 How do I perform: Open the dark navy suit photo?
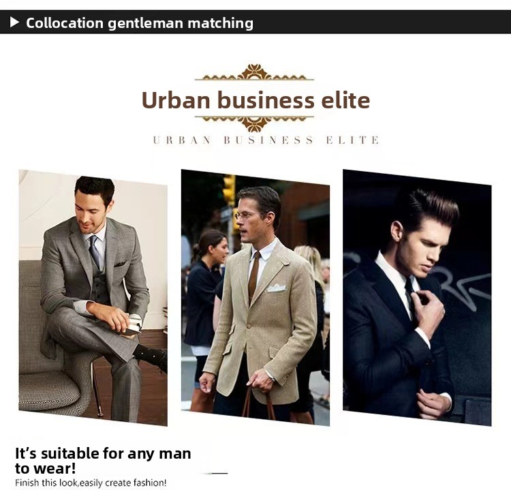[x=417, y=297]
